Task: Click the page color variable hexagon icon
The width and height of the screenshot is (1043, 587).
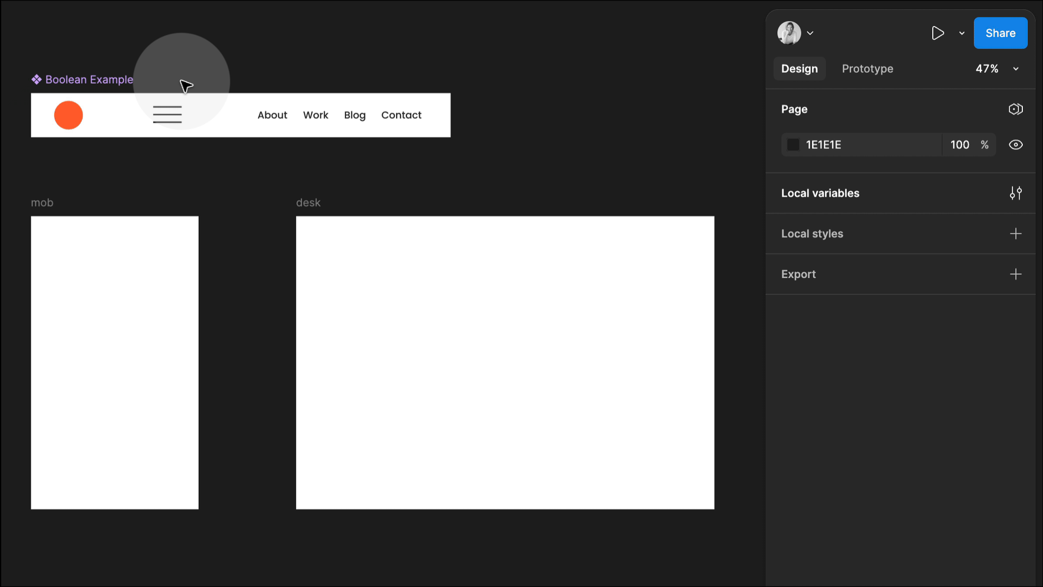Action: 1015,109
